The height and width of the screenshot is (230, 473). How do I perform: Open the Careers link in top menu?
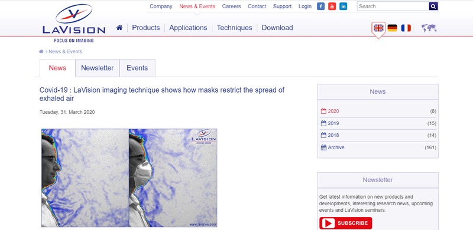pos(231,6)
